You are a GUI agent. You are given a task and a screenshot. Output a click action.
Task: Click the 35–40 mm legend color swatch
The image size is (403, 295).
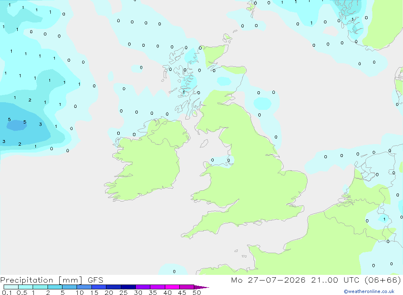[157, 287]
